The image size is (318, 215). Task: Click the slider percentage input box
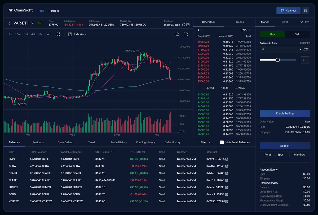305,60
